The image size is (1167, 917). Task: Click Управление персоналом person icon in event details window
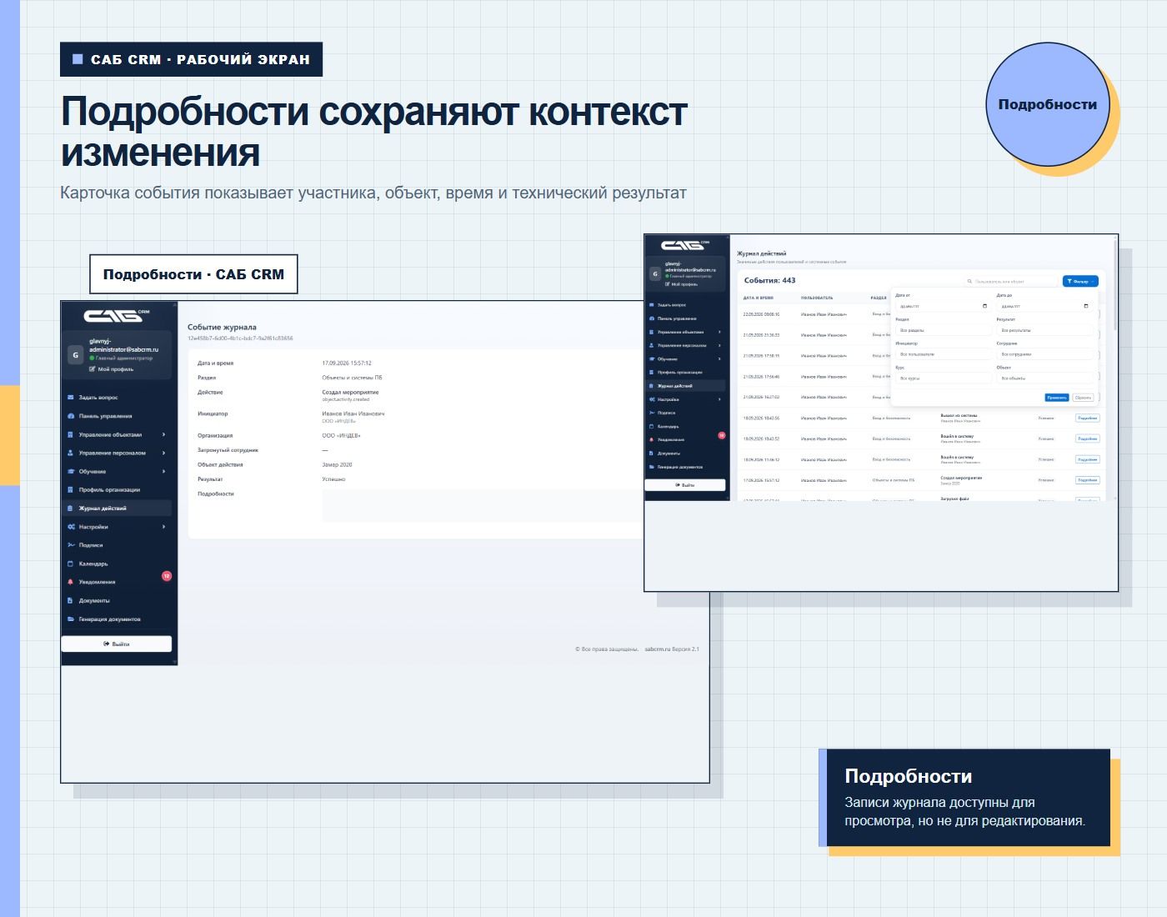coord(71,453)
